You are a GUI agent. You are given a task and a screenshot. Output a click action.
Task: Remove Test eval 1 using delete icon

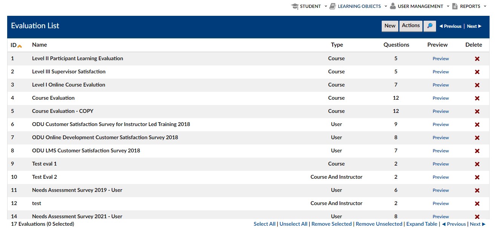tap(477, 164)
